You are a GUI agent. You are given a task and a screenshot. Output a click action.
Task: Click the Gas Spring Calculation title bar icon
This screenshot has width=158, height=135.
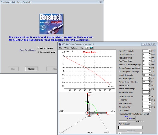(60, 44)
